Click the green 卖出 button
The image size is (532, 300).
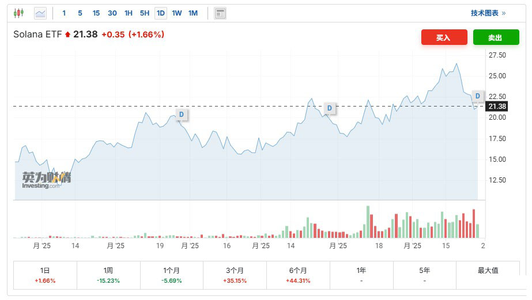(x=496, y=37)
